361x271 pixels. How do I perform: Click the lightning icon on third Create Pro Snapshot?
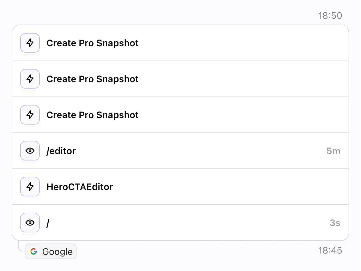pos(30,115)
